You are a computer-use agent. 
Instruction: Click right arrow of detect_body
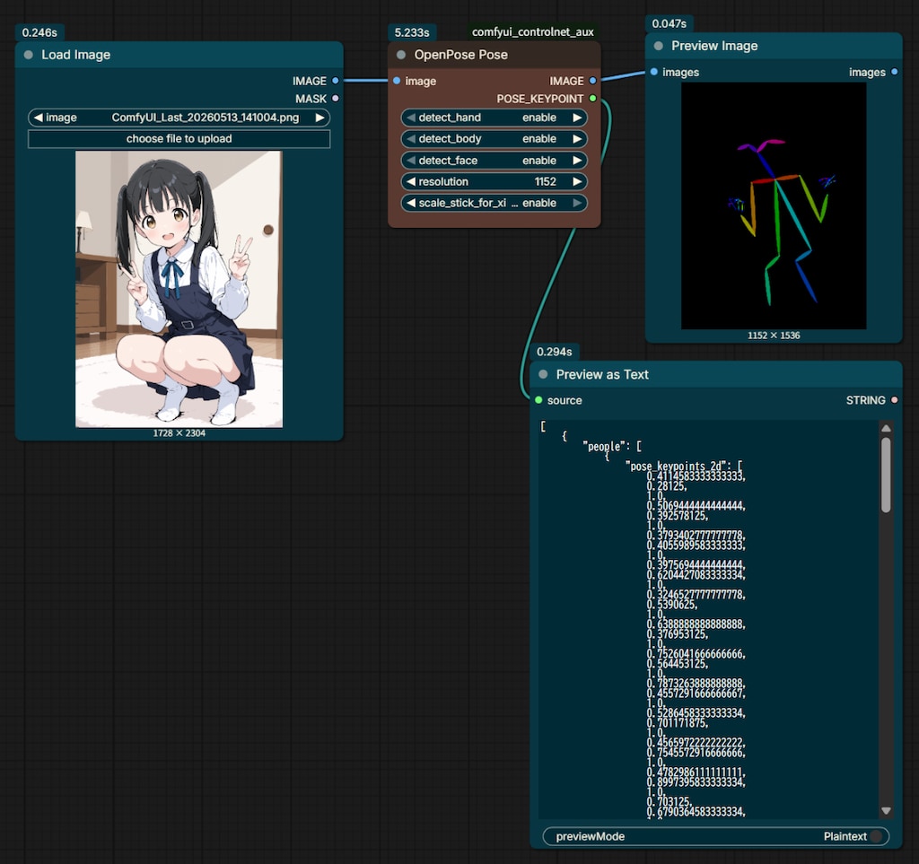[577, 139]
